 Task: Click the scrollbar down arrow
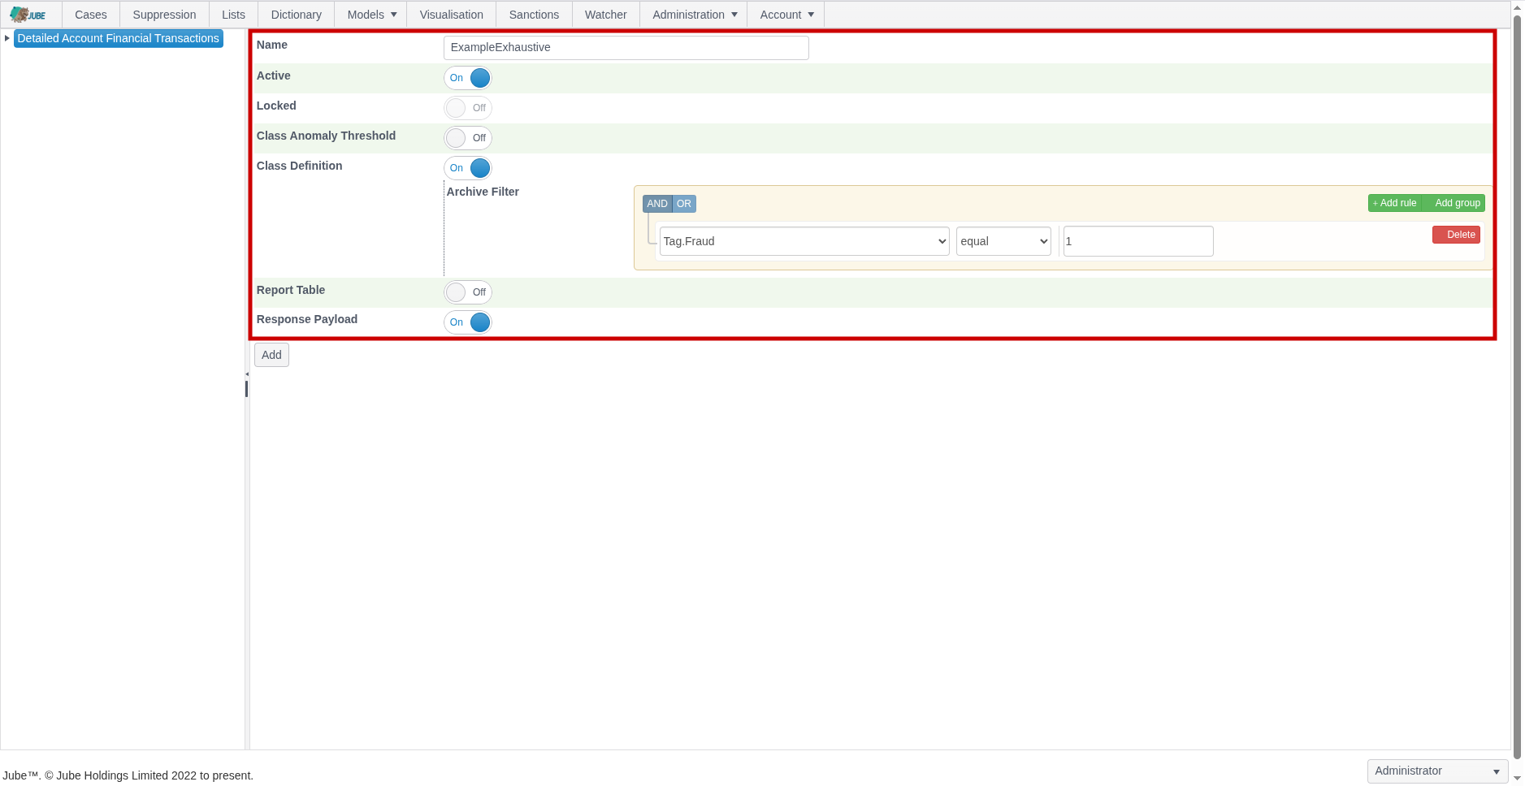pos(1517,778)
